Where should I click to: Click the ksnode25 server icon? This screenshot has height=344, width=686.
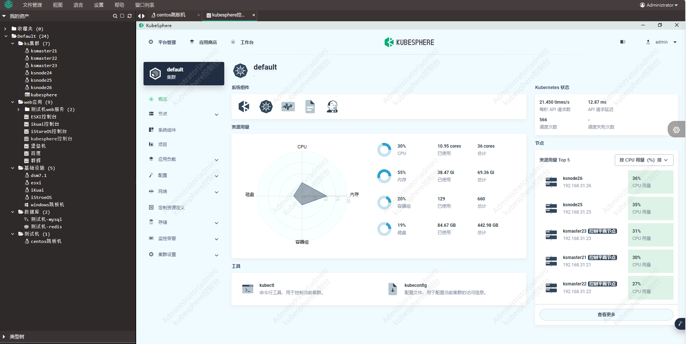[x=551, y=208]
